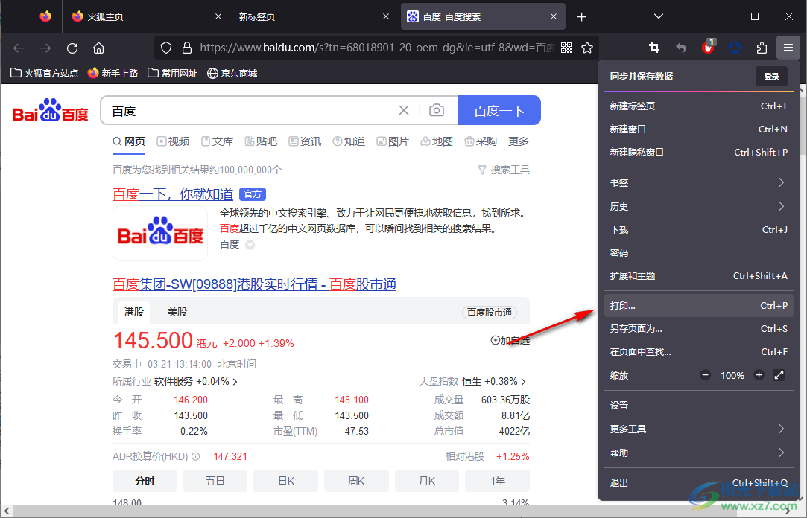
Task: Open the home page via house icon
Action: point(99,48)
